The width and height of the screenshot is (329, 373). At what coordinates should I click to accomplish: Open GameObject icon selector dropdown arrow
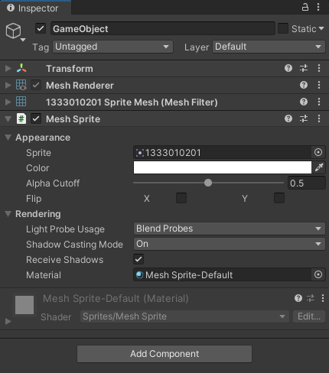click(x=23, y=40)
